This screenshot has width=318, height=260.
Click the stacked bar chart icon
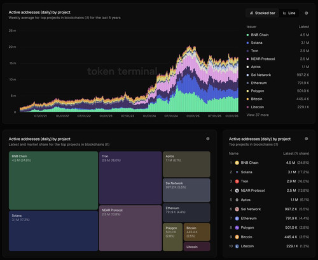[x=251, y=13]
